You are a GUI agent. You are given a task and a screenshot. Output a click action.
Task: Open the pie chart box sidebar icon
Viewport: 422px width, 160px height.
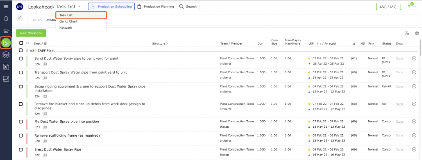coord(6,67)
